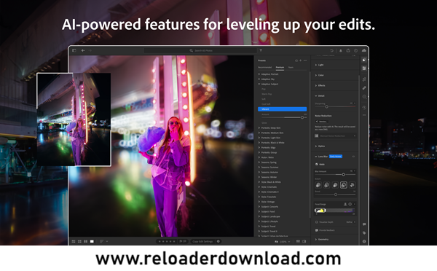Switch to single photo detail view
437x271 pixels.
click(x=92, y=241)
